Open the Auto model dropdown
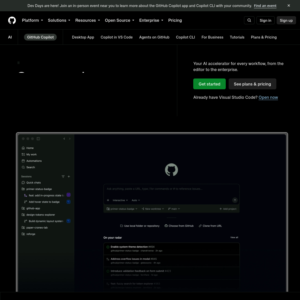Image resolution: width=300 pixels, height=300 pixels. 136,200
